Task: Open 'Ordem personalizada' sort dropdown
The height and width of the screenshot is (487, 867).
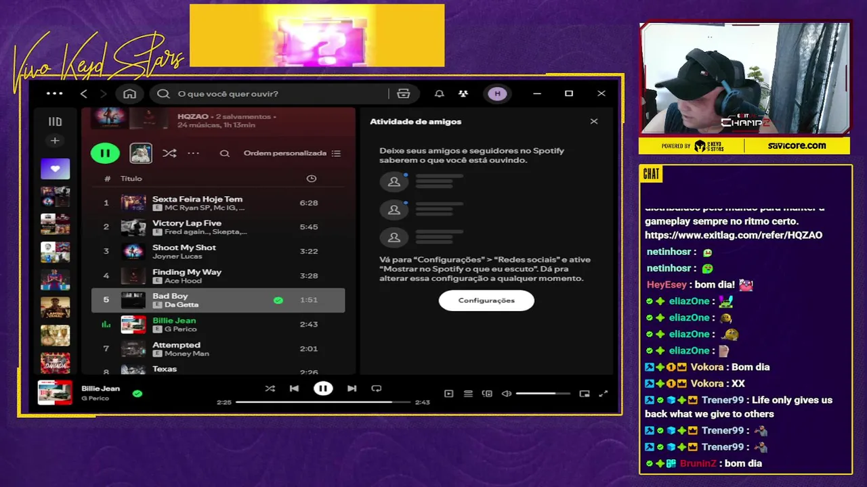Action: point(292,154)
